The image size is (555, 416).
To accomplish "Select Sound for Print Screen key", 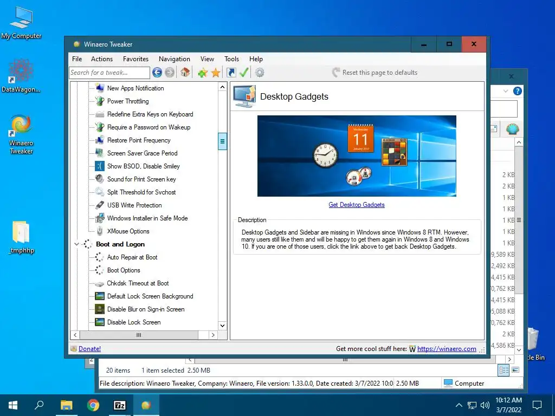I will (141, 179).
